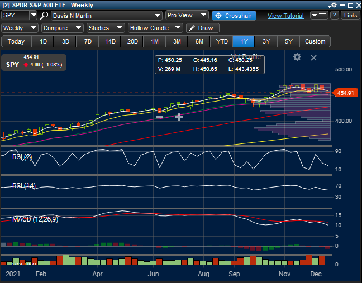Click the SPY symbol input field
Viewport: 362px width, 283px height.
pos(16,15)
